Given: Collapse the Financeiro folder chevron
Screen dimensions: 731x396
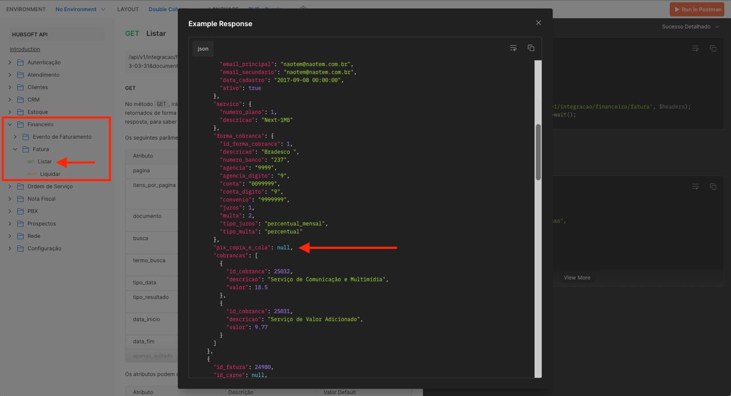Looking at the screenshot, I should tap(10, 124).
